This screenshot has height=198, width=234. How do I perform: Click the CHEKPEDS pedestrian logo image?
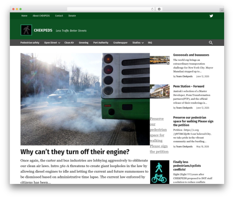26,30
